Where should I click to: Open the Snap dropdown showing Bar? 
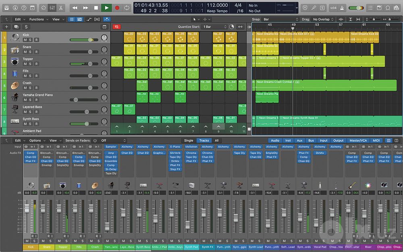(280, 19)
